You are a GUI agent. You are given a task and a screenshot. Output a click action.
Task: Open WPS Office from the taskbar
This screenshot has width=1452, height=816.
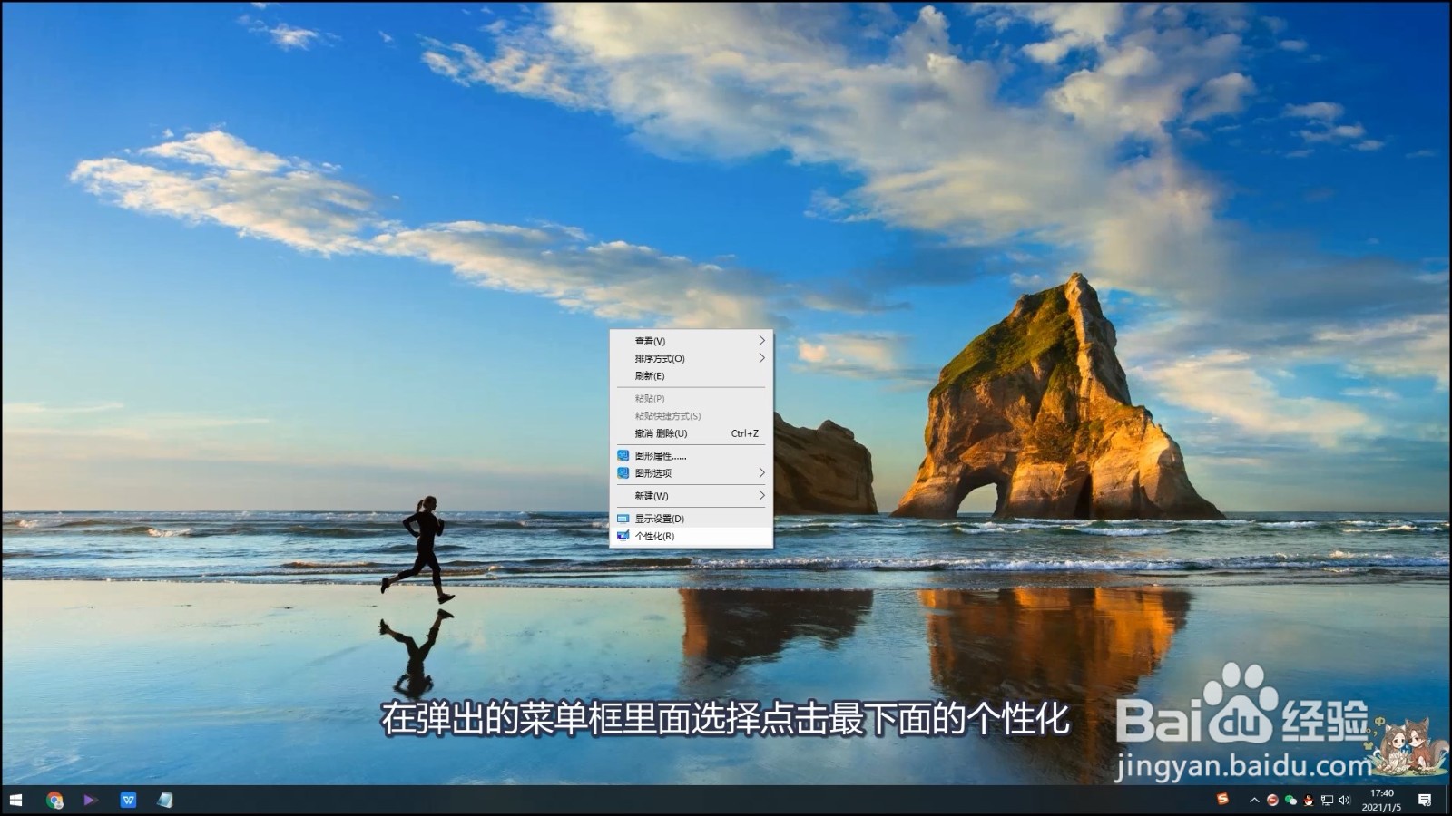[x=128, y=800]
